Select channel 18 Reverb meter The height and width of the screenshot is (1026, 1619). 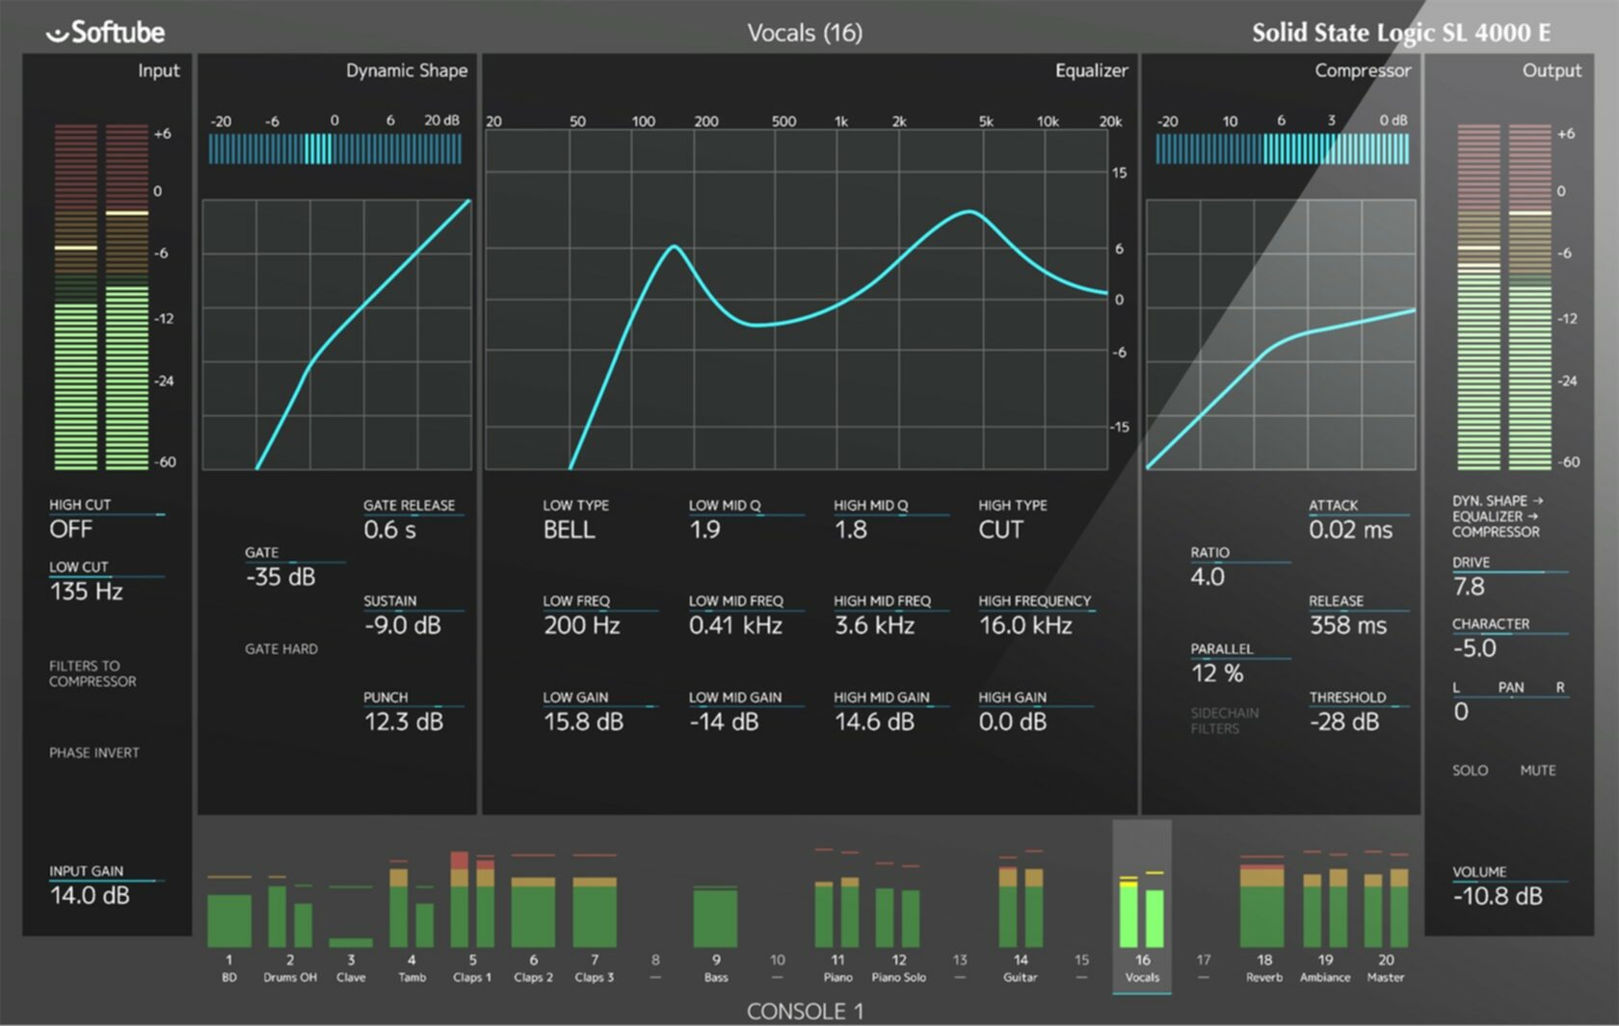click(x=1262, y=906)
